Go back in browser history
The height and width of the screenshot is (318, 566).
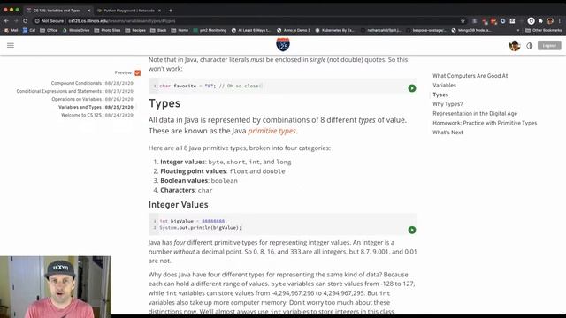6,21
